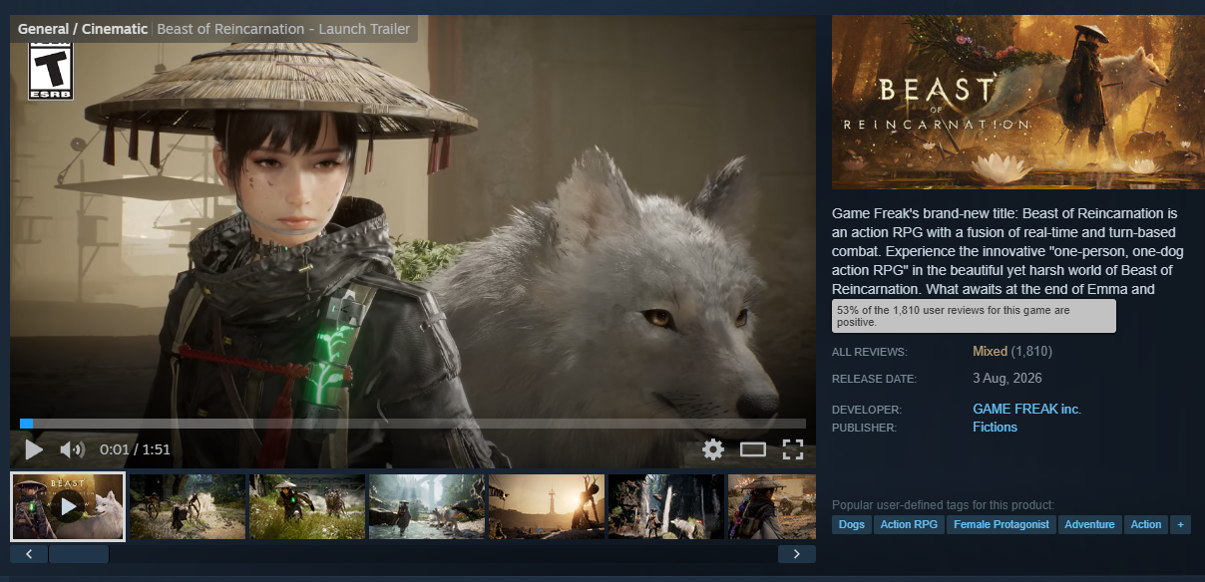Viewport: 1205px width, 582px height.
Task: Click the Popular user-defined tags heading
Action: (x=943, y=505)
